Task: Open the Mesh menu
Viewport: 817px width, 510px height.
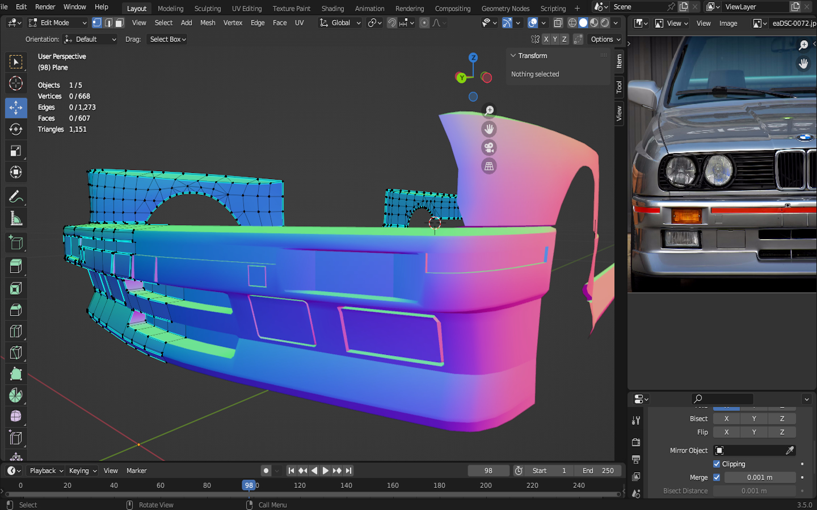Action: click(208, 23)
